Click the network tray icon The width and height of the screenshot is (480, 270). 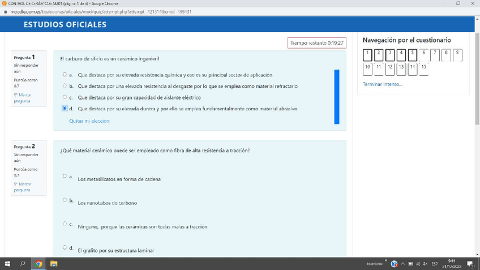pos(418,264)
